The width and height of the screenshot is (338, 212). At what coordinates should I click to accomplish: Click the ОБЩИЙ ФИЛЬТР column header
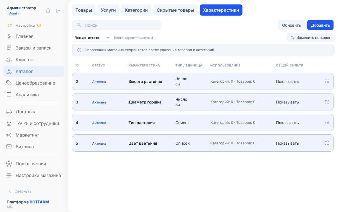[290, 65]
